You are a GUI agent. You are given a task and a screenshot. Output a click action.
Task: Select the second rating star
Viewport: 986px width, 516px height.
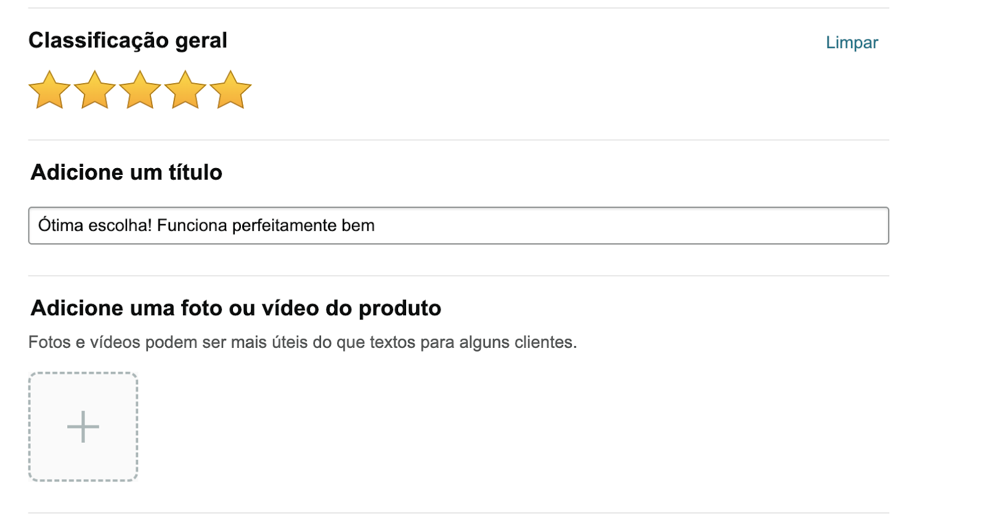pos(95,90)
